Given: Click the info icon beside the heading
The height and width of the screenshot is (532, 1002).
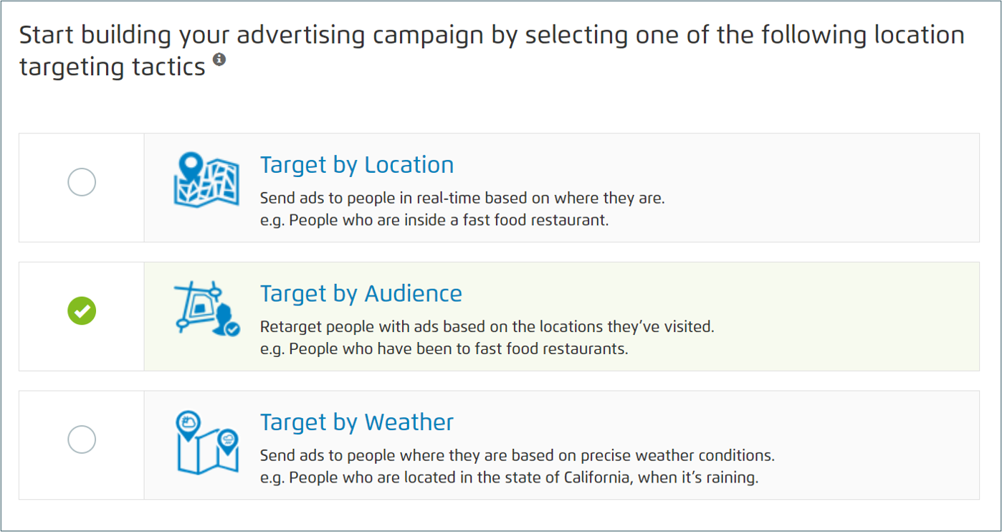Looking at the screenshot, I should (x=219, y=60).
